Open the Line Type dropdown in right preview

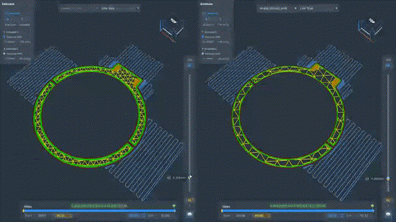(x=318, y=8)
